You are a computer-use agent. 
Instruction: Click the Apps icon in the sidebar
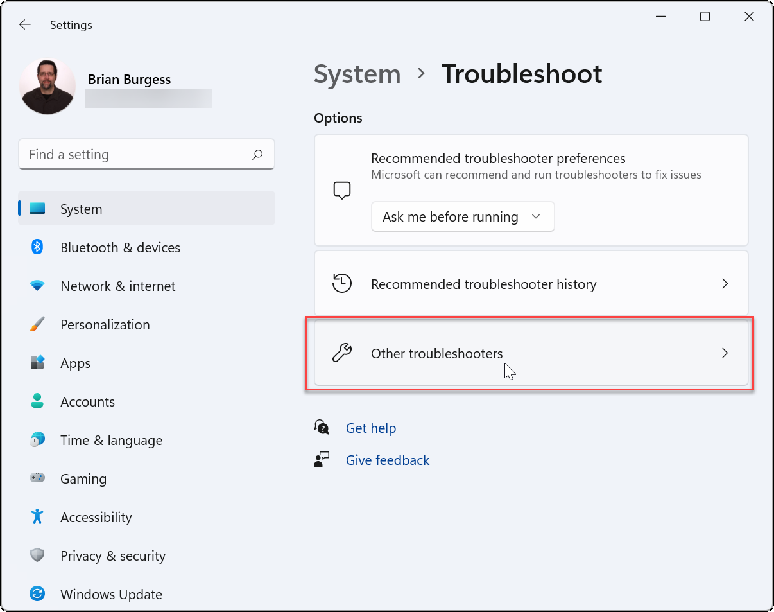tap(37, 363)
